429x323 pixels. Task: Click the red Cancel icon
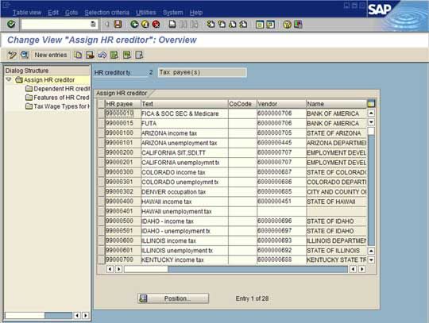(x=156, y=25)
